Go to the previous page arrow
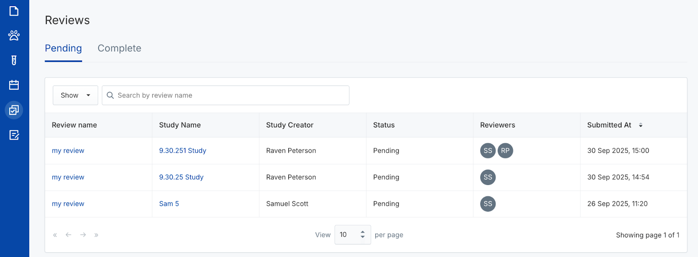Viewport: 698px width, 257px height. click(x=68, y=235)
